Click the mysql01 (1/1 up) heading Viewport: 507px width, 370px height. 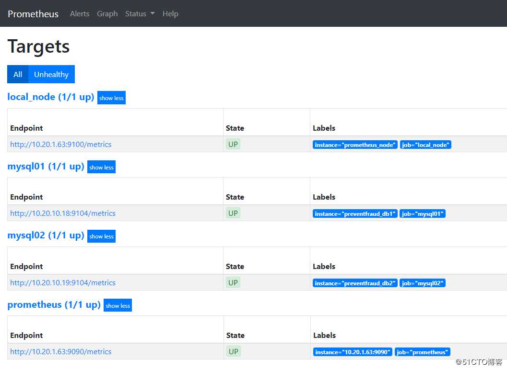(46, 167)
